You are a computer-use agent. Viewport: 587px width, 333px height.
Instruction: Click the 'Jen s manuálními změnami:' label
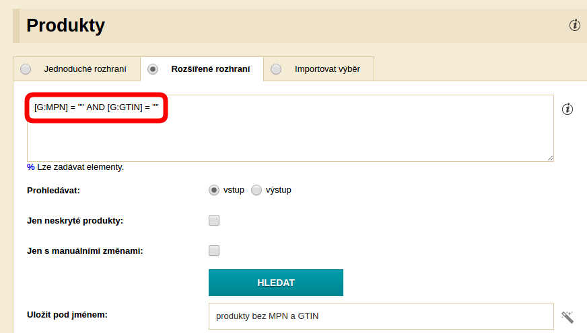tap(85, 251)
